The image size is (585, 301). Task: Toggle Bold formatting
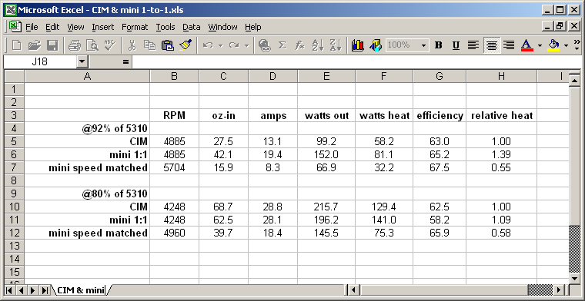point(439,45)
